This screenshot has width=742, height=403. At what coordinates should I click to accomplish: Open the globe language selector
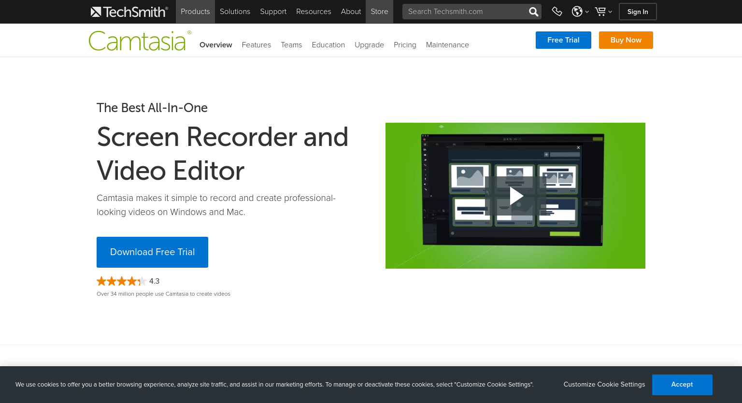click(x=580, y=12)
